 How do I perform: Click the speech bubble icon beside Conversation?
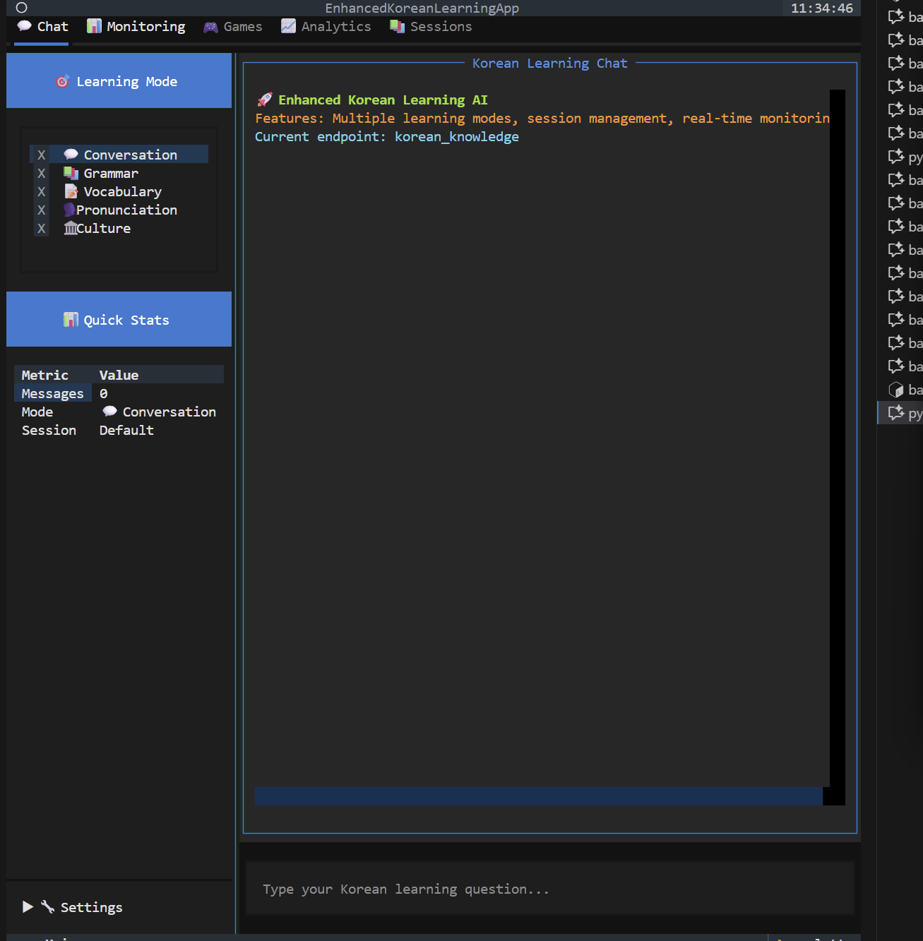tap(71, 155)
